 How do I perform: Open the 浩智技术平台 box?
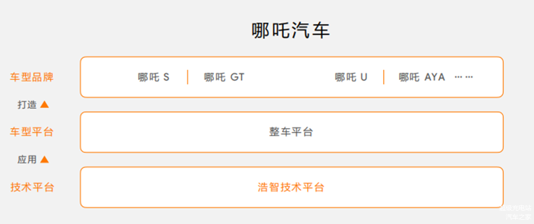292,187
